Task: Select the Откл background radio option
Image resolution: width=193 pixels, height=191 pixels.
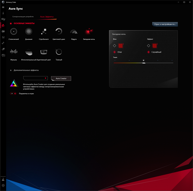Action: (x=115, y=52)
